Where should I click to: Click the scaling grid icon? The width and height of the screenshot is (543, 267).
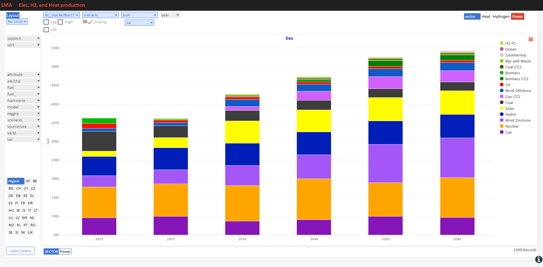click(x=85, y=22)
